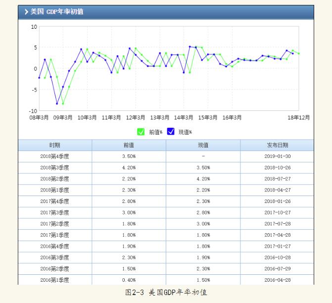Click release date 2018-04-27
This screenshot has height=303, width=332.
pos(278,190)
